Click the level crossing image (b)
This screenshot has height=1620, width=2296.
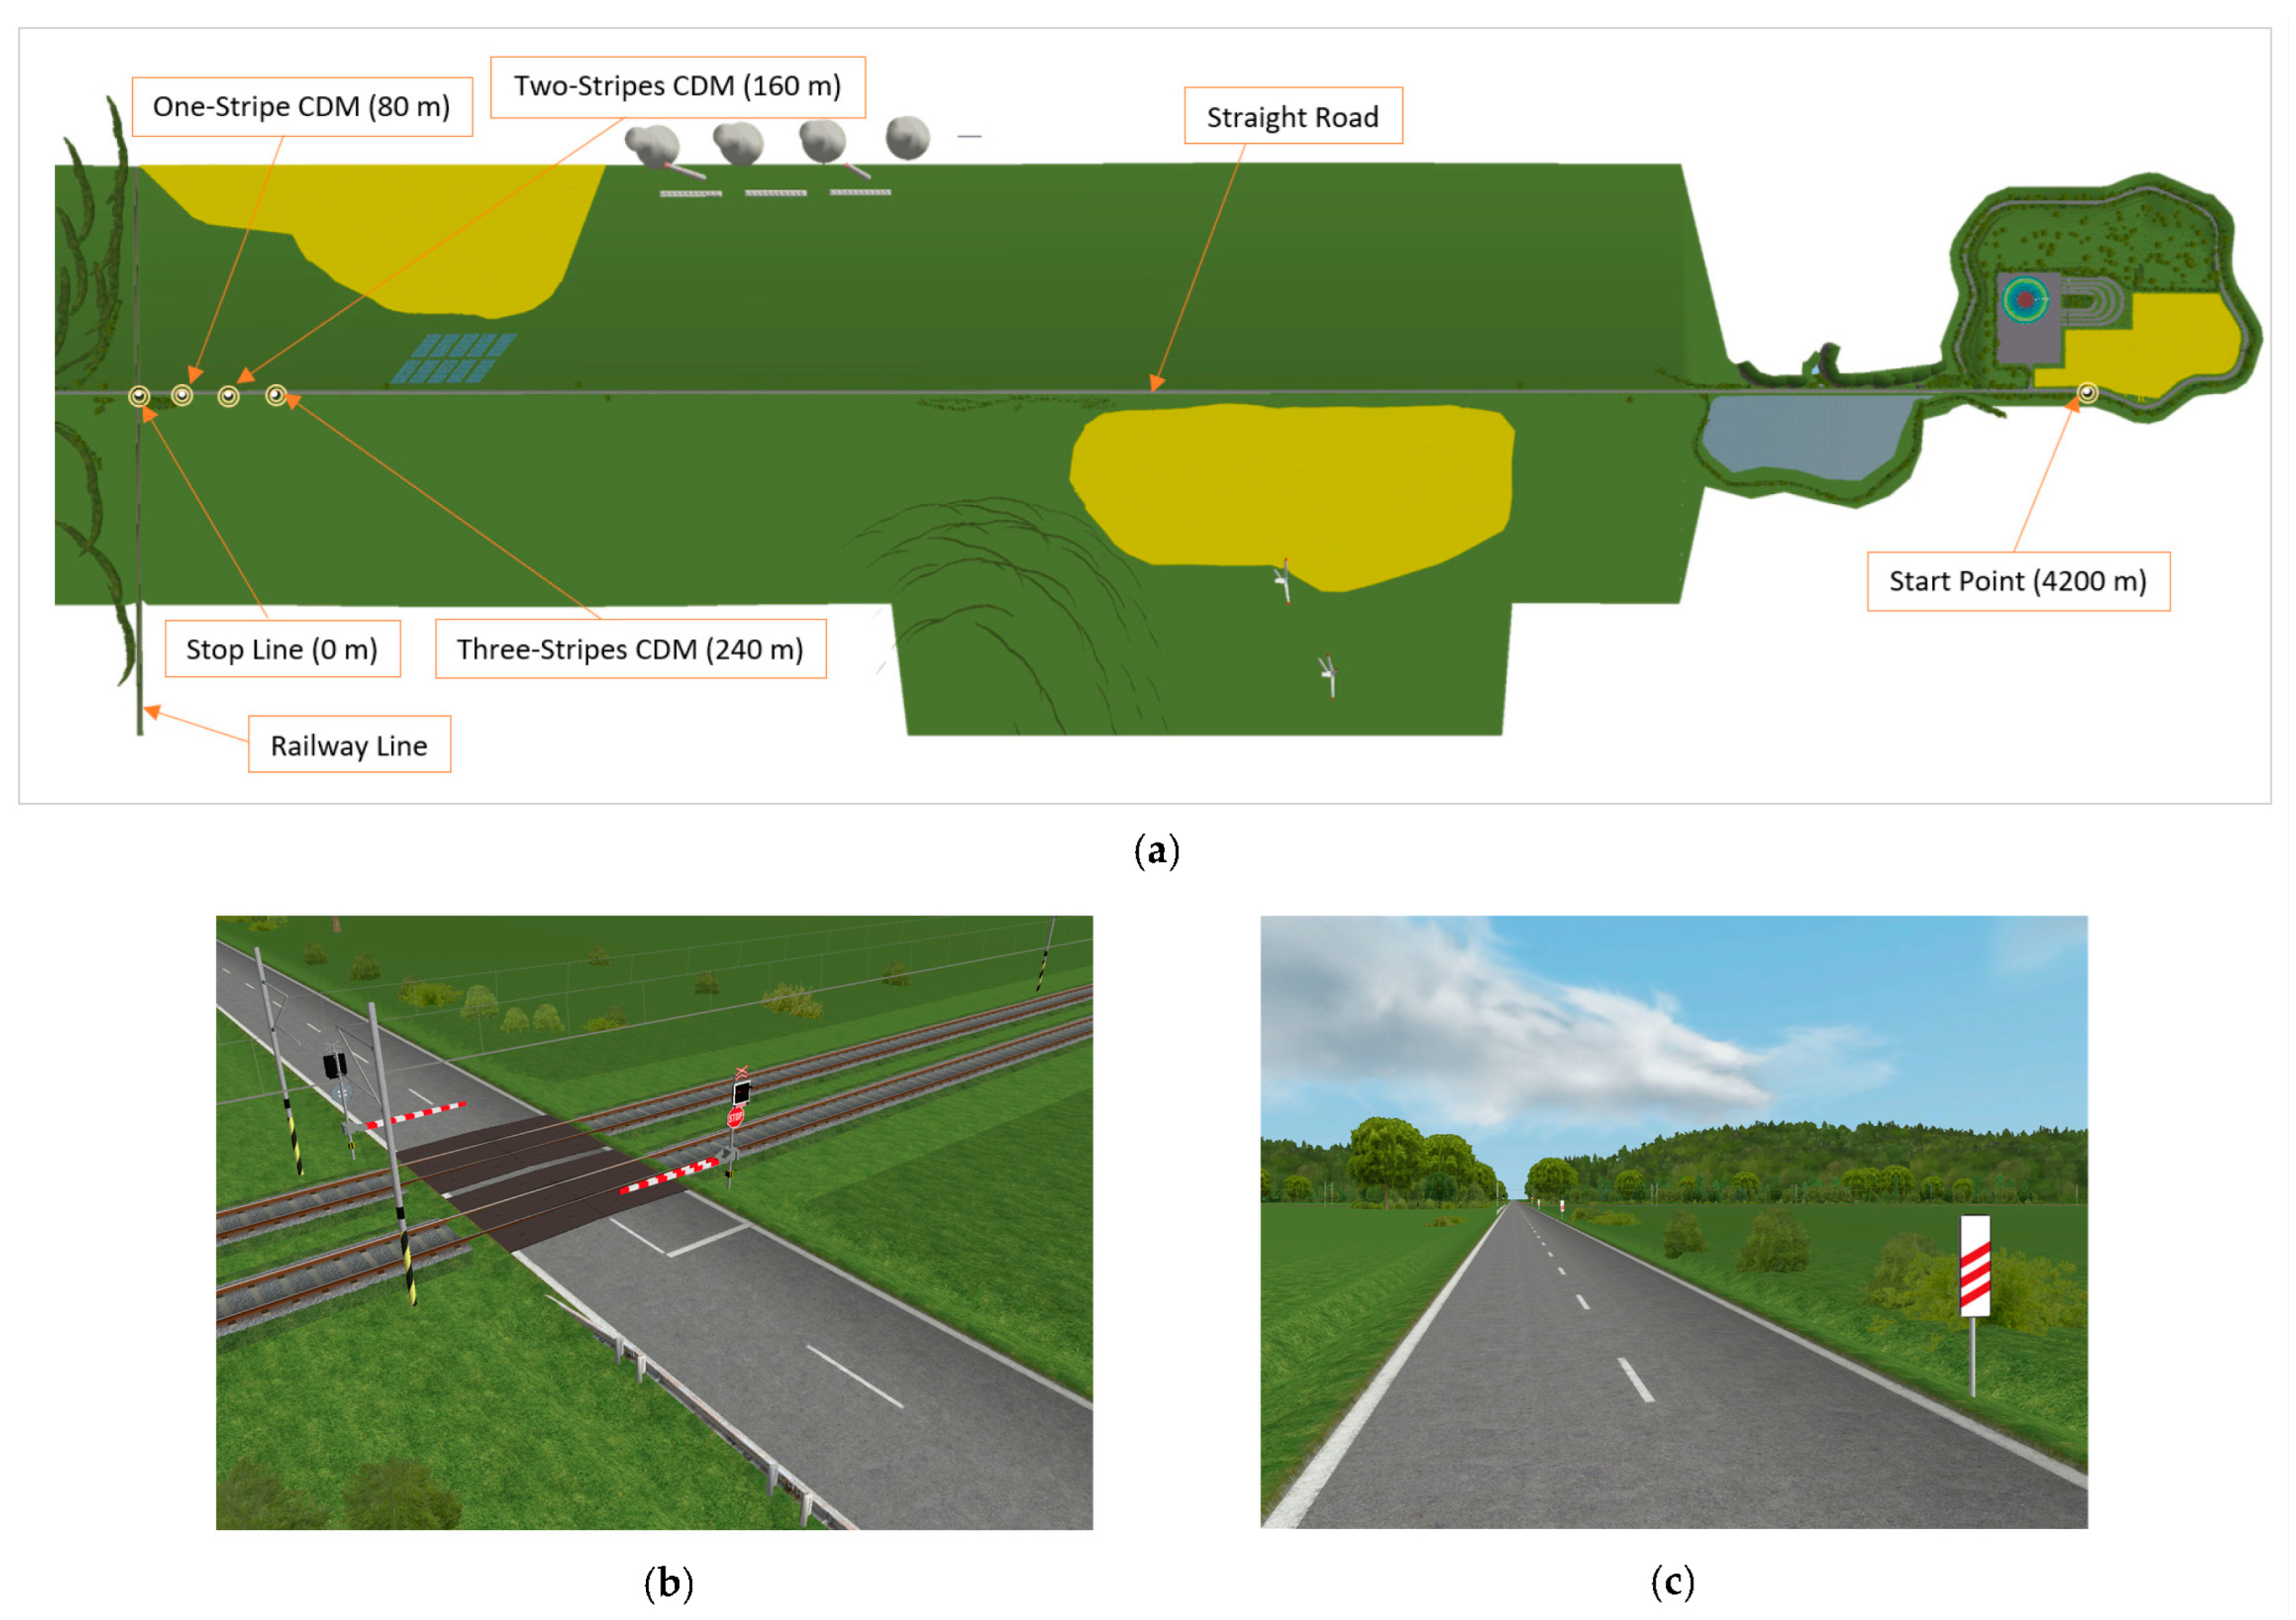[x=654, y=1221]
